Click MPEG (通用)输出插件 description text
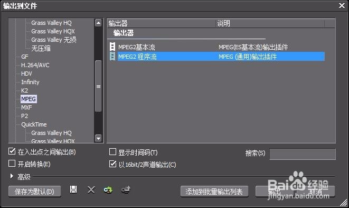The width and height of the screenshot is (349, 208). coord(248,57)
